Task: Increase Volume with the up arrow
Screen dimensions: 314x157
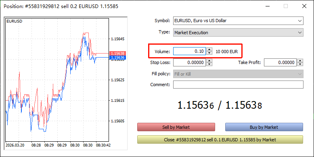Action: [209, 50]
